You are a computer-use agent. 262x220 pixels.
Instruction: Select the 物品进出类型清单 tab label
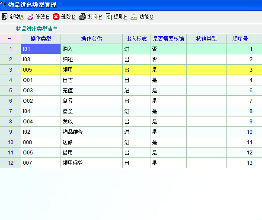37,28
